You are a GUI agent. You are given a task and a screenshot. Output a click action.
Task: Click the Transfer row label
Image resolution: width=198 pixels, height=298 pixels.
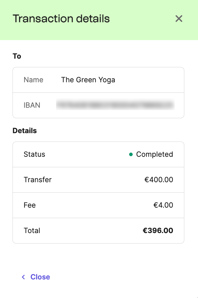tap(38, 180)
